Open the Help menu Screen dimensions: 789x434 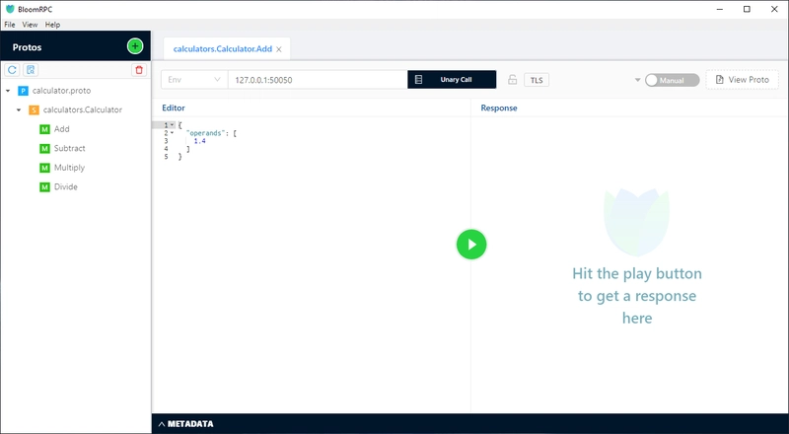[x=52, y=25]
